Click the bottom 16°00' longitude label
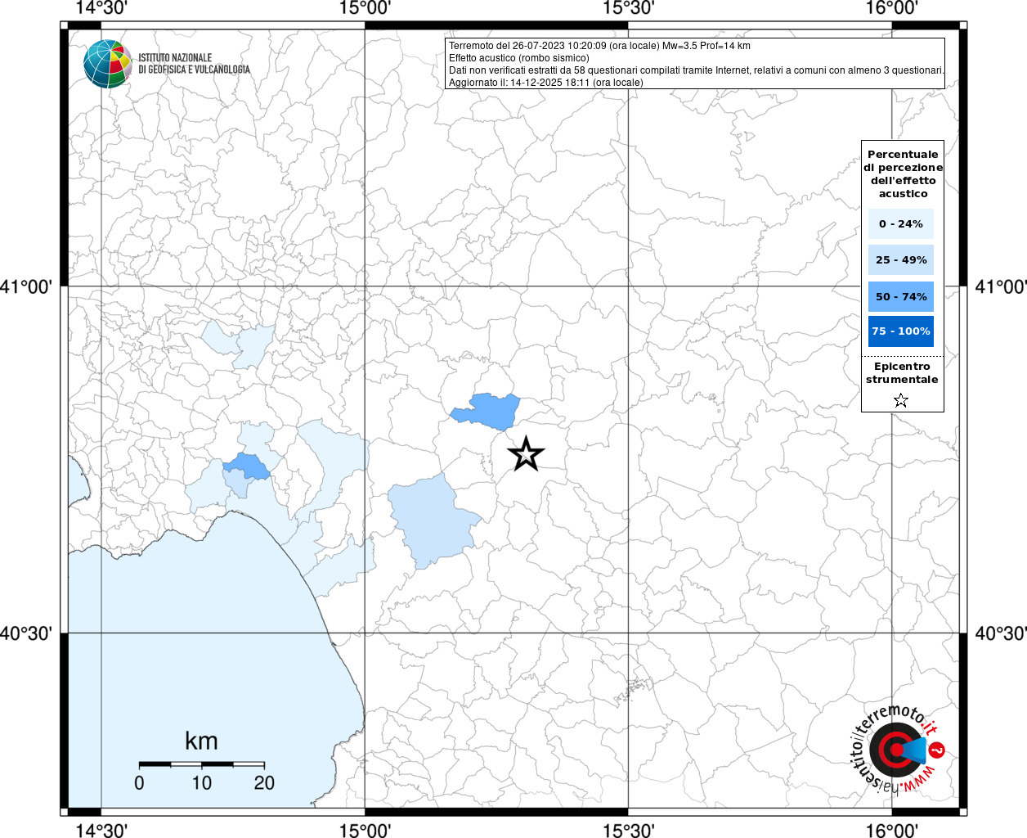The height and width of the screenshot is (838, 1027). coord(891,830)
